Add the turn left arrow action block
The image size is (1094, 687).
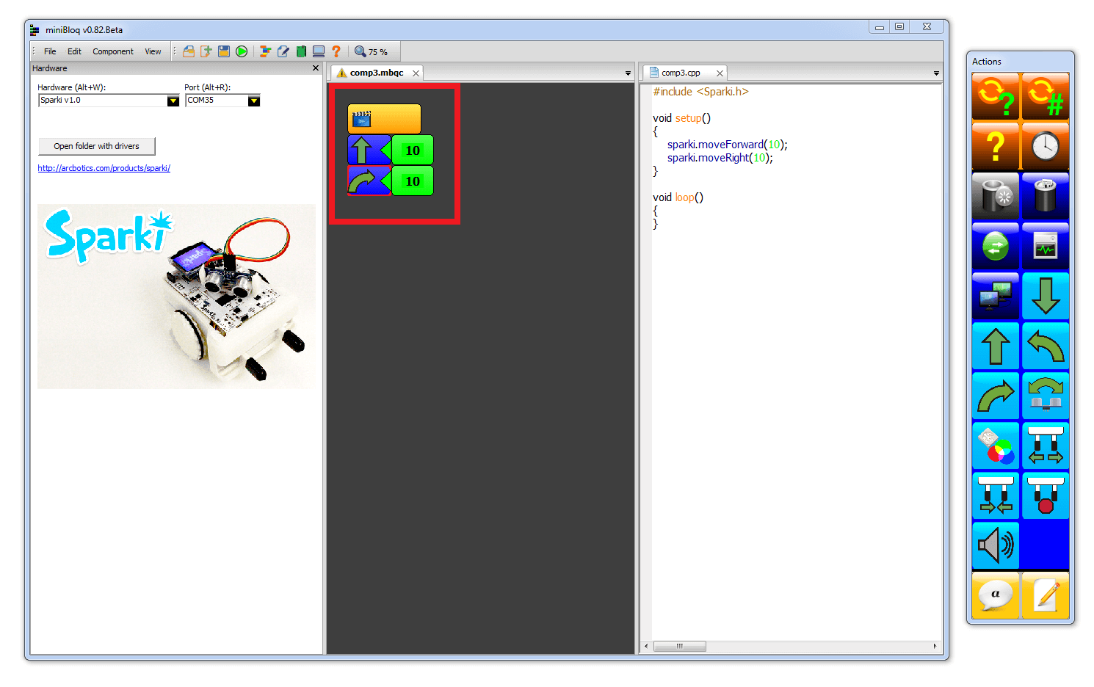(1045, 346)
